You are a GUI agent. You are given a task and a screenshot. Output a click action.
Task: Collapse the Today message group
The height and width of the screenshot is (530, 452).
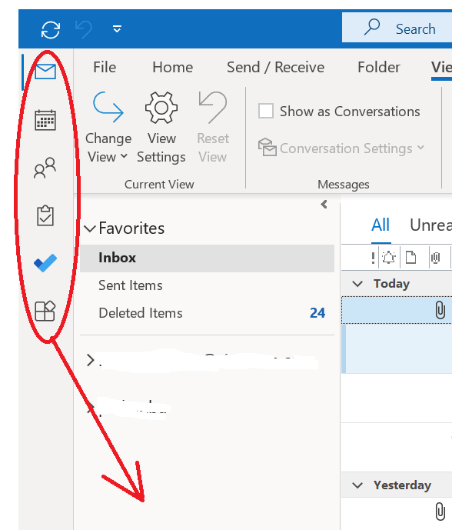pyautogui.click(x=357, y=284)
